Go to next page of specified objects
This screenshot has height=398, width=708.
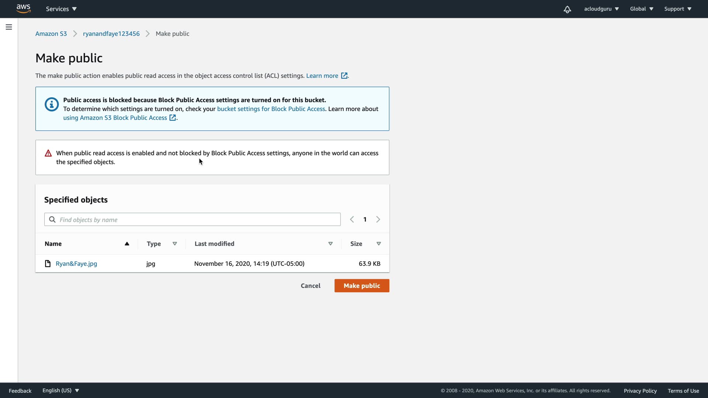[x=378, y=220]
